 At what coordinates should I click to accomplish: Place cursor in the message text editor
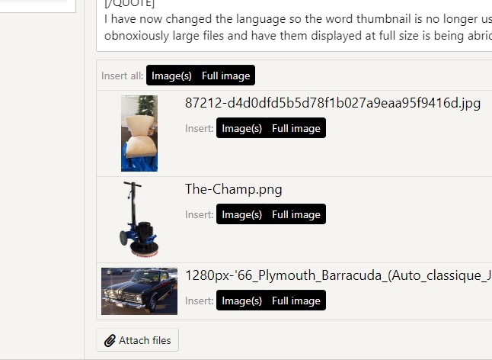(294, 25)
